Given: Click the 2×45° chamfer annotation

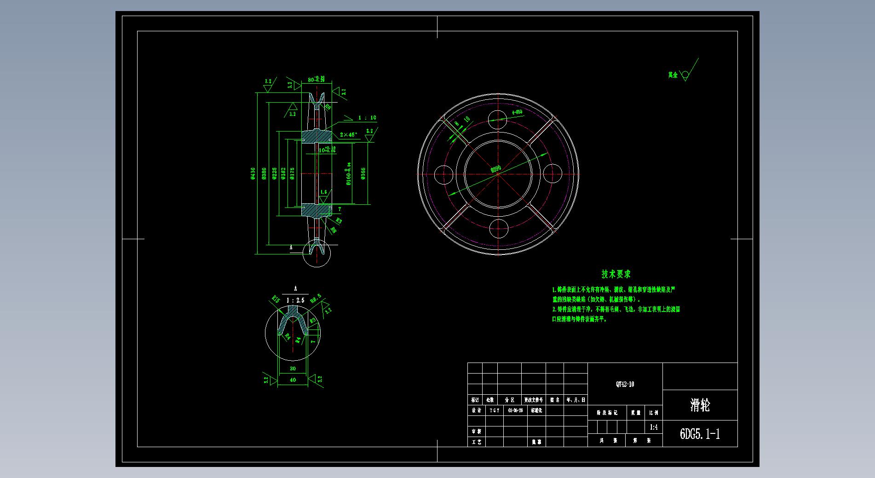Looking at the screenshot, I should 348,135.
